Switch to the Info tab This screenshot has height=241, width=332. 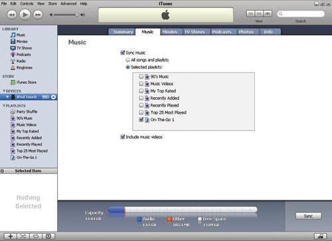(270, 32)
